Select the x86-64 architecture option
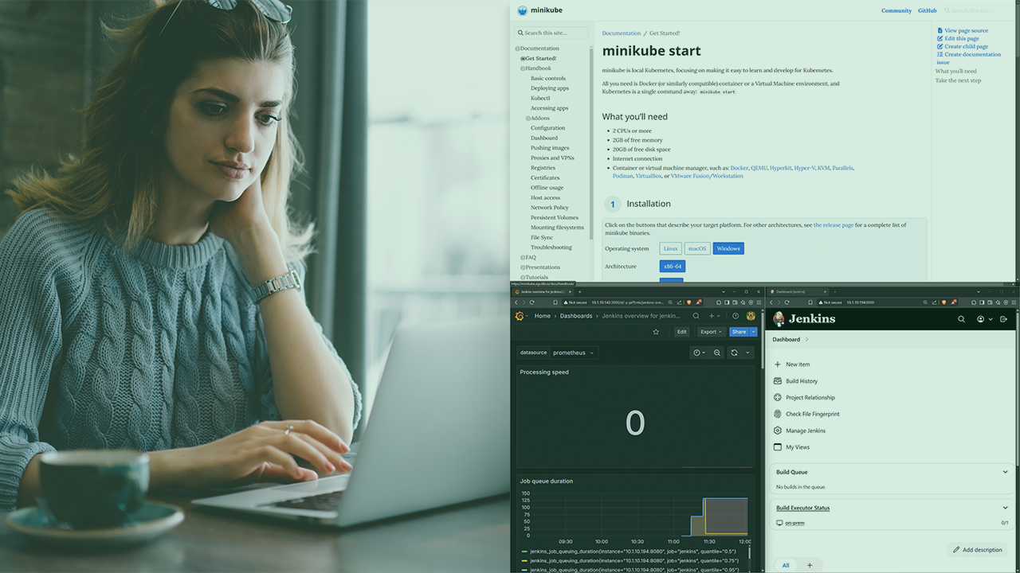This screenshot has height=573, width=1020. [672, 267]
